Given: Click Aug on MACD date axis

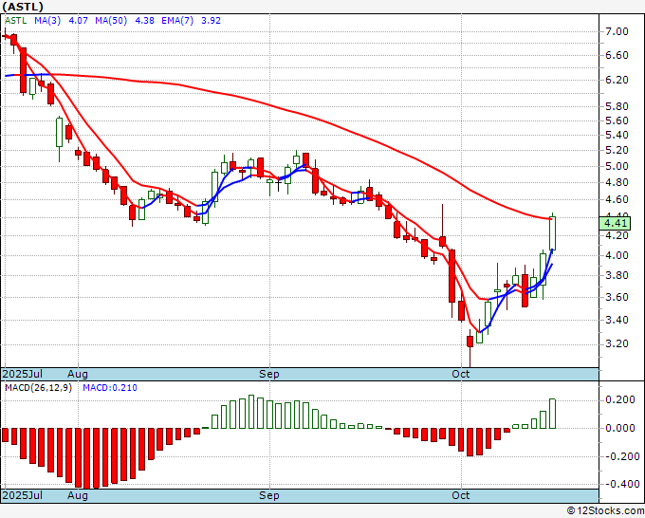Looking at the screenshot, I should pyautogui.click(x=78, y=495).
